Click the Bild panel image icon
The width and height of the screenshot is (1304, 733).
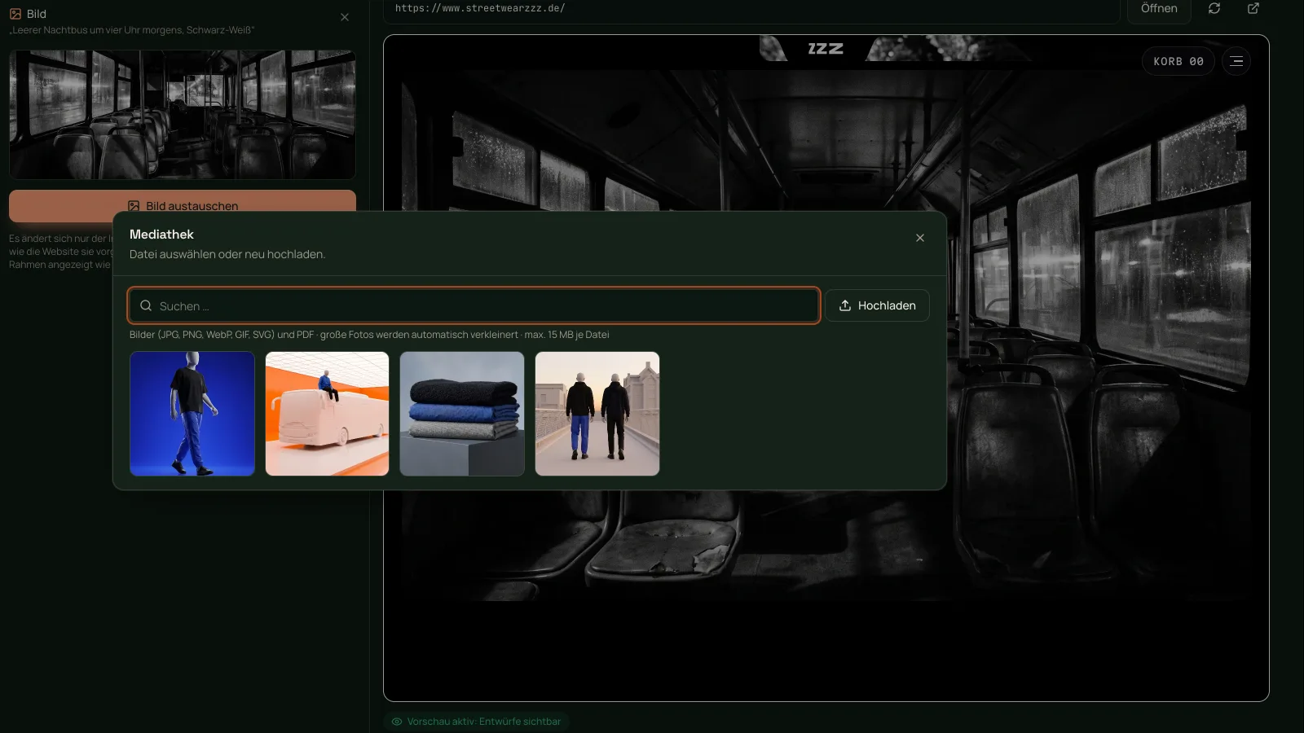15,14
